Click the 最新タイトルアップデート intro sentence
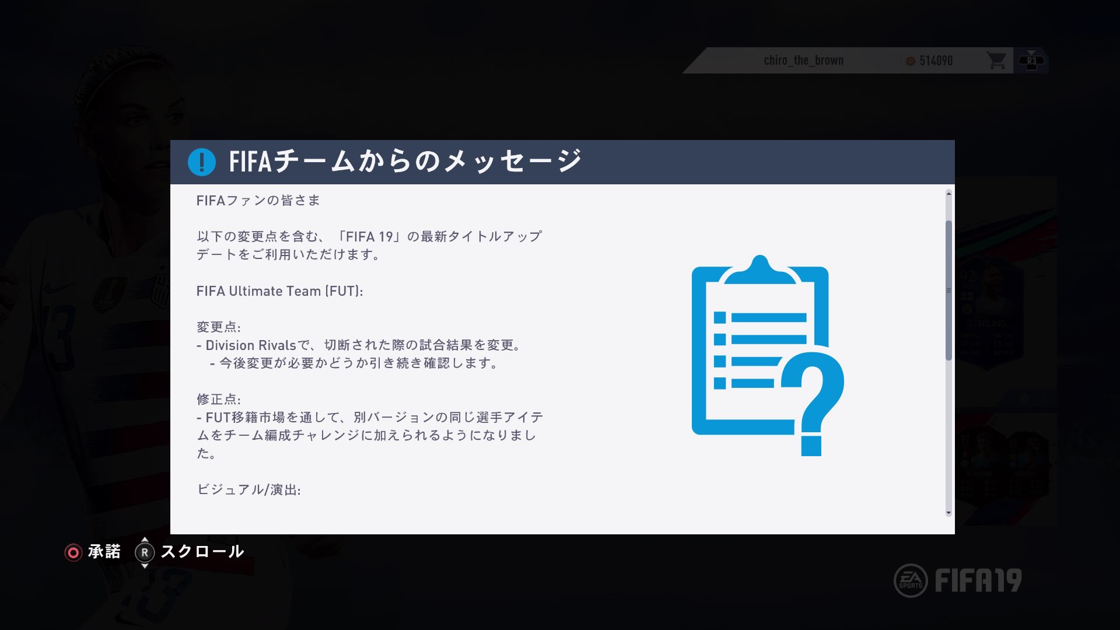The image size is (1120, 630). tap(369, 246)
